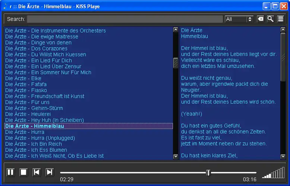290x186 pixels.
Task: Skip to the next track
Action: (x=50, y=172)
